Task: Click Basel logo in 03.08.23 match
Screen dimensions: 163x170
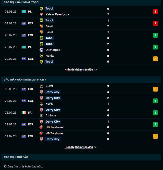Action: [x=41, y=26]
